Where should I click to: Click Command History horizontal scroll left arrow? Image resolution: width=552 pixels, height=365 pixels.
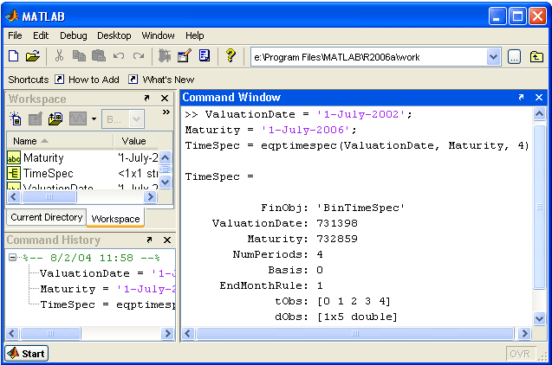(12, 333)
